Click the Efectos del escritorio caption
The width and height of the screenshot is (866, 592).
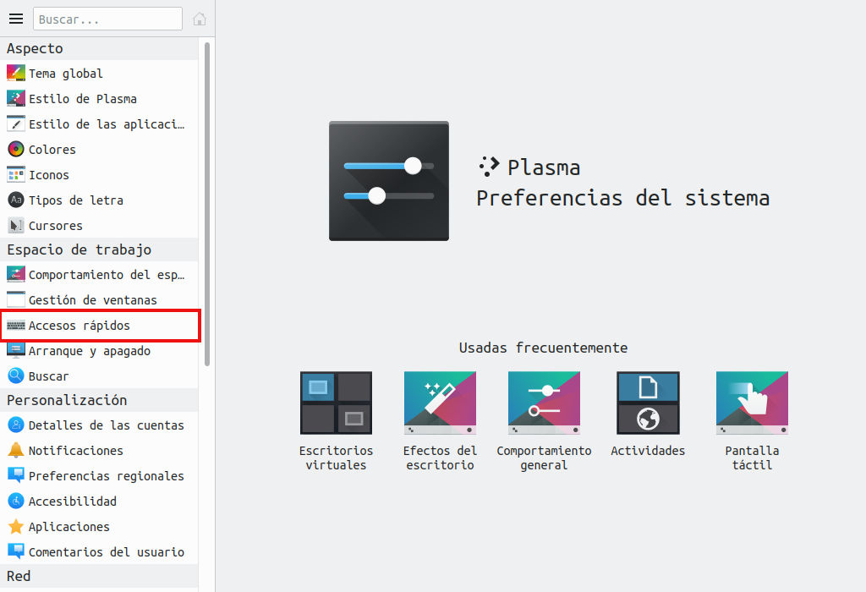pyautogui.click(x=440, y=458)
